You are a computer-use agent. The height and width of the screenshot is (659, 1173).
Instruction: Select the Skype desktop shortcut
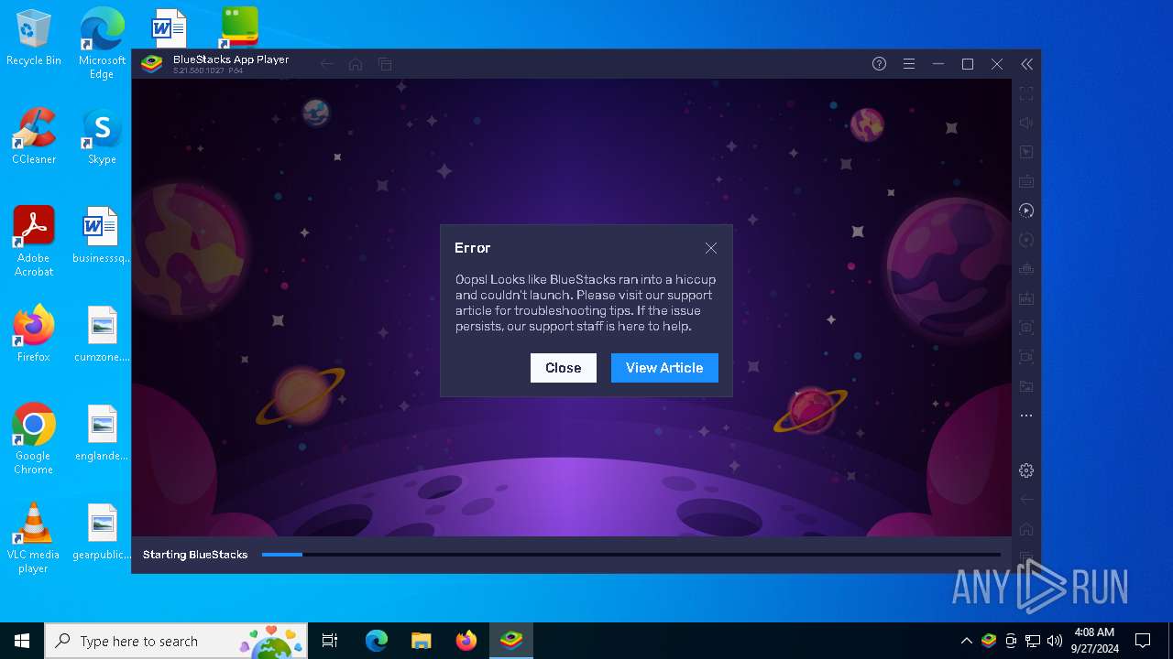tap(102, 136)
